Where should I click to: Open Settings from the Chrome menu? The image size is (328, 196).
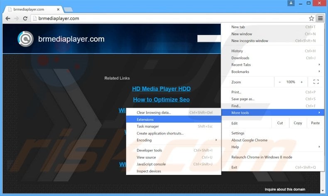coord(273,133)
